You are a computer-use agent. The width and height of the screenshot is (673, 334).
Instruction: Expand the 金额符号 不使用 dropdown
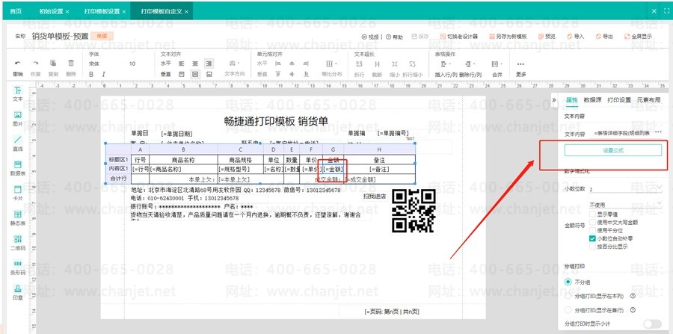pyautogui.click(x=625, y=205)
